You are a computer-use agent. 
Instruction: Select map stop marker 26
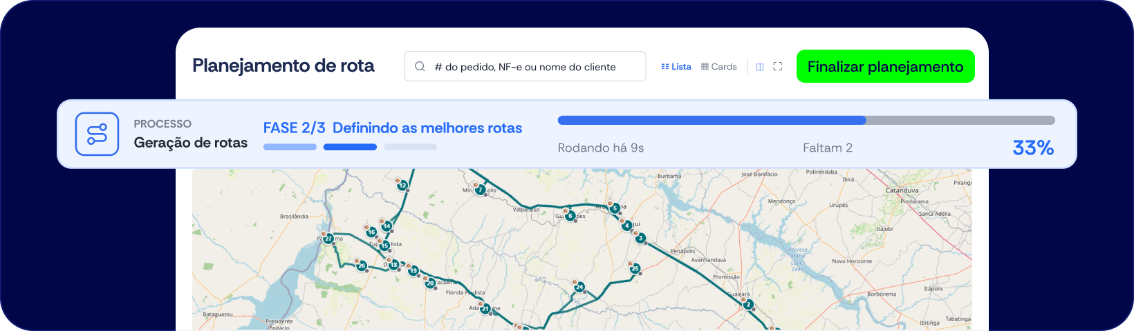coord(362,265)
